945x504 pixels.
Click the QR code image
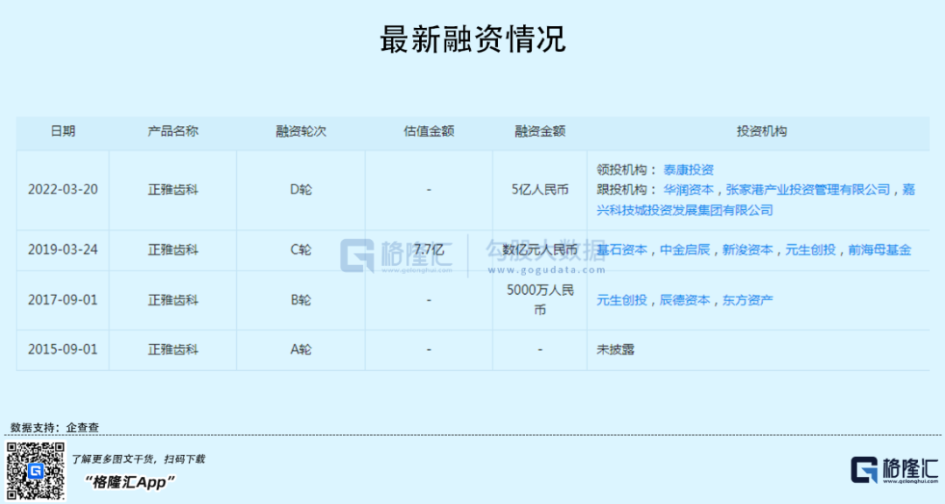coord(36,471)
